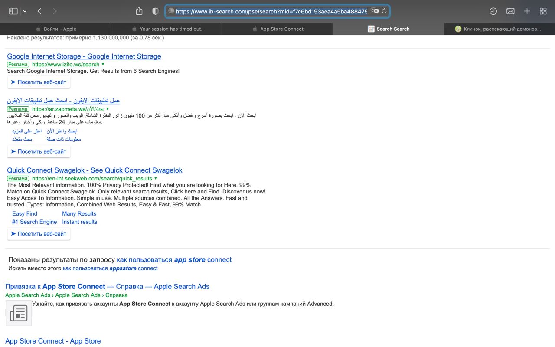555x347 pixels.
Task: Open corrected query как пользоваться app store connect
Action: pos(174,260)
